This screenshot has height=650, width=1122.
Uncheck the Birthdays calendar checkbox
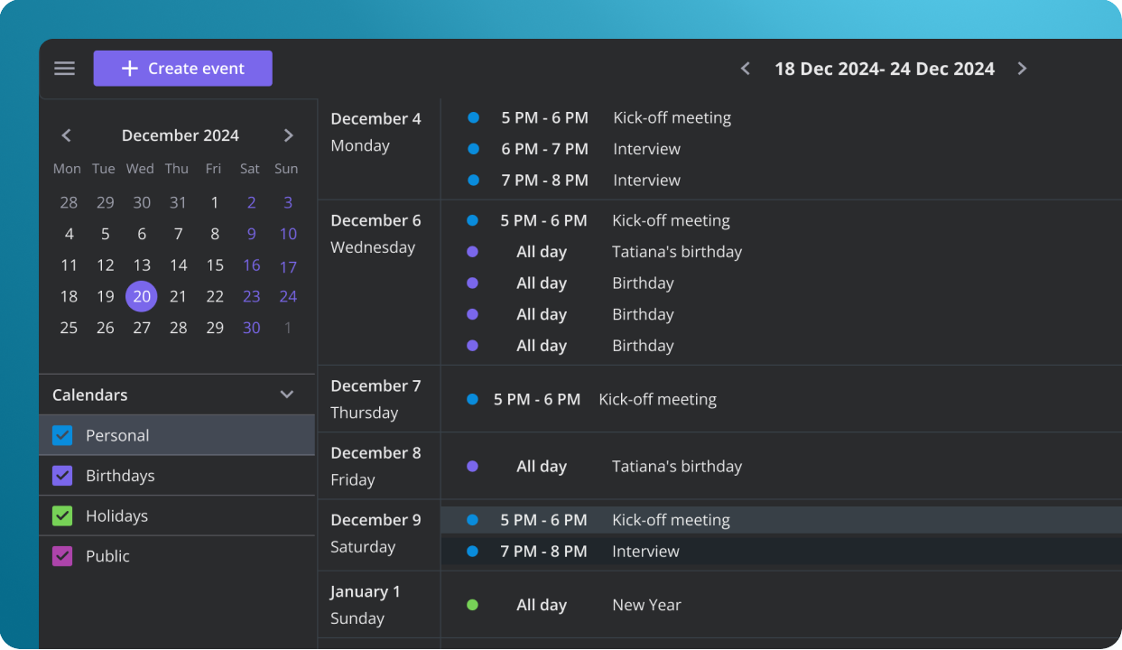tap(62, 476)
